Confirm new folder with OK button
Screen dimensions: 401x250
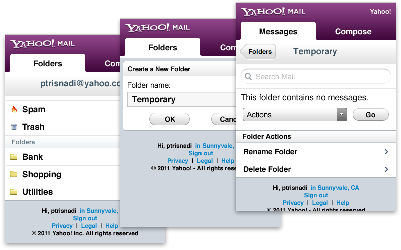pyautogui.click(x=170, y=119)
